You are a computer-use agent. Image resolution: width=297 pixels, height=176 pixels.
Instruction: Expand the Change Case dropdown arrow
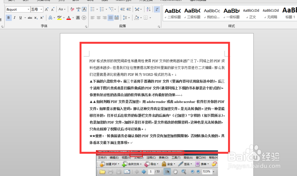65,9
